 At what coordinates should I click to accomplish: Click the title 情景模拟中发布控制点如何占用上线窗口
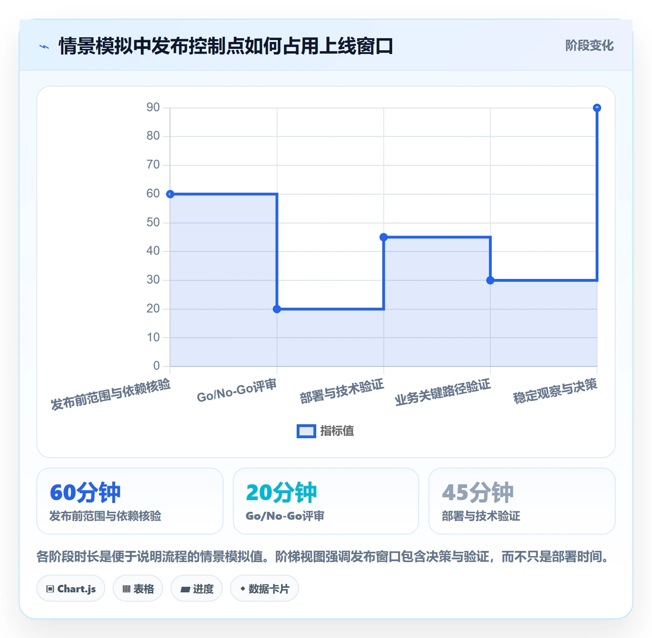pyautogui.click(x=226, y=46)
